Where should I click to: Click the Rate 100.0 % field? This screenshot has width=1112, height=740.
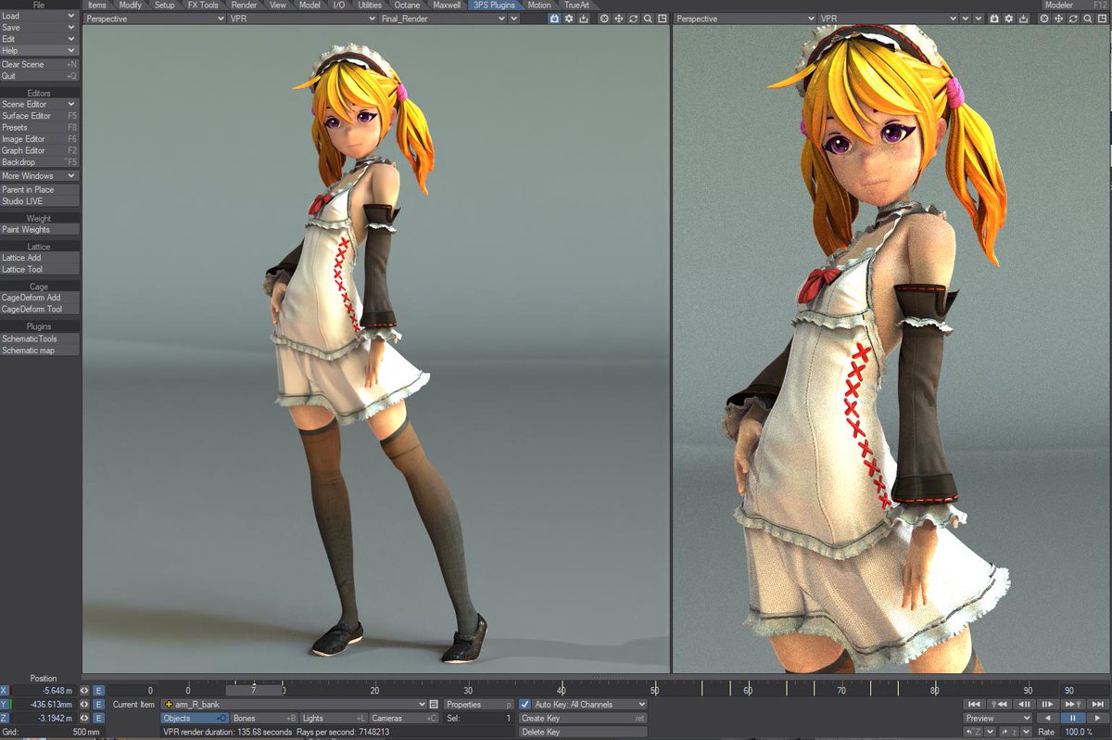click(1086, 732)
